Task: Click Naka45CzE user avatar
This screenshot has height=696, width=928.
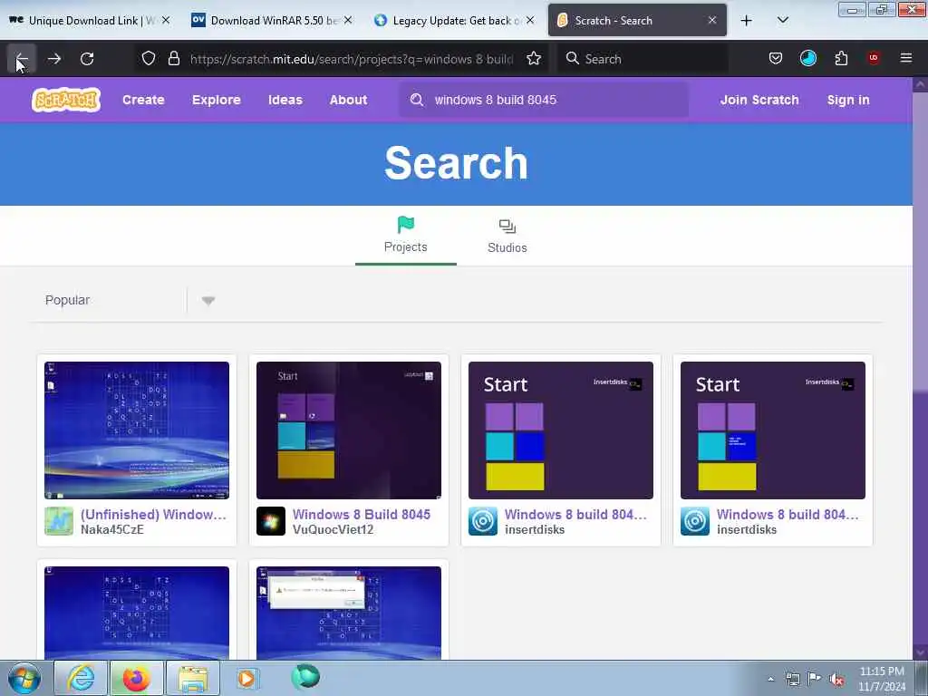Action: click(x=59, y=521)
